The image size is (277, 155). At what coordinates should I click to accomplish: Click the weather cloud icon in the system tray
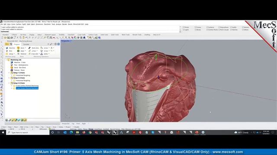pos(235,133)
